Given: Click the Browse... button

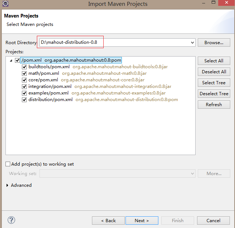Looking at the screenshot, I should [214, 43].
